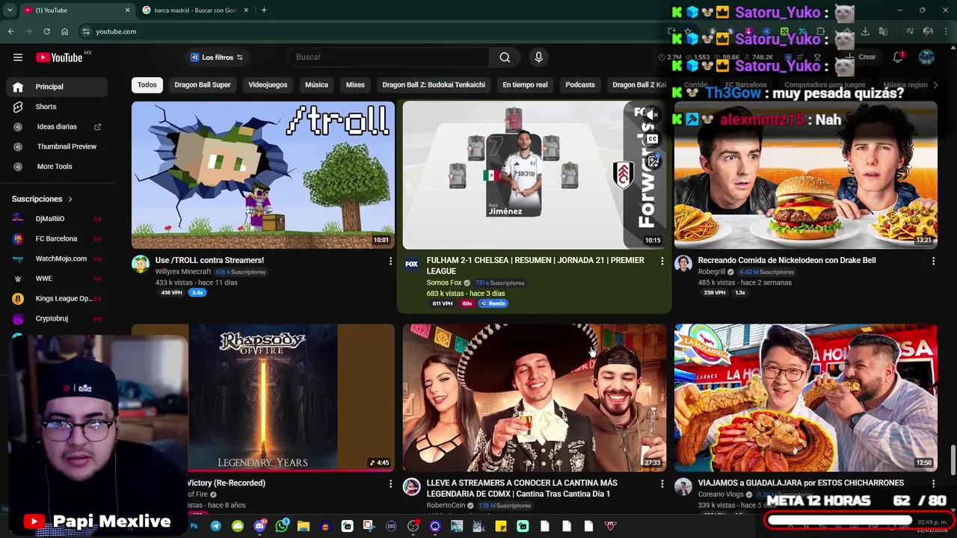Open WhatsApp from the taskbar
Image resolution: width=957 pixels, height=538 pixels.
coord(281,526)
